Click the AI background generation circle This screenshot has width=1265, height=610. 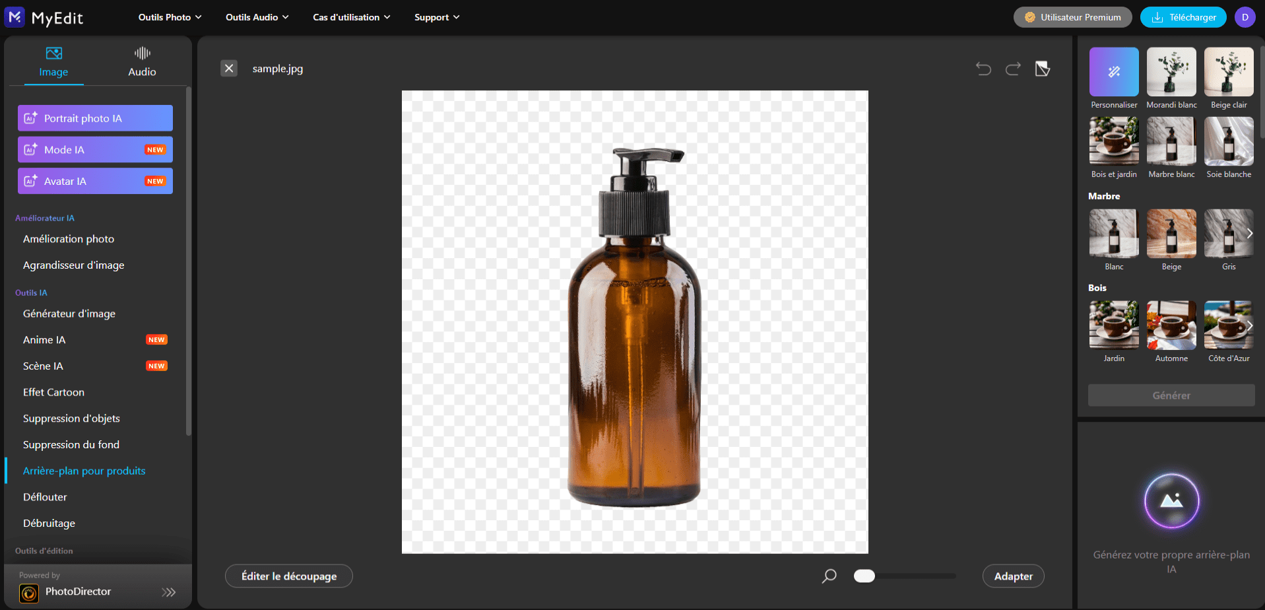(x=1171, y=501)
